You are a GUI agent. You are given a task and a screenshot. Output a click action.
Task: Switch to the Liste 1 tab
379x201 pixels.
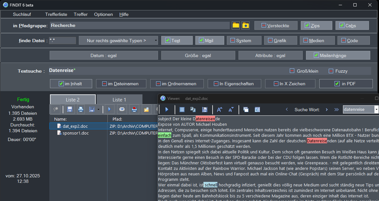pyautogui.click(x=119, y=100)
